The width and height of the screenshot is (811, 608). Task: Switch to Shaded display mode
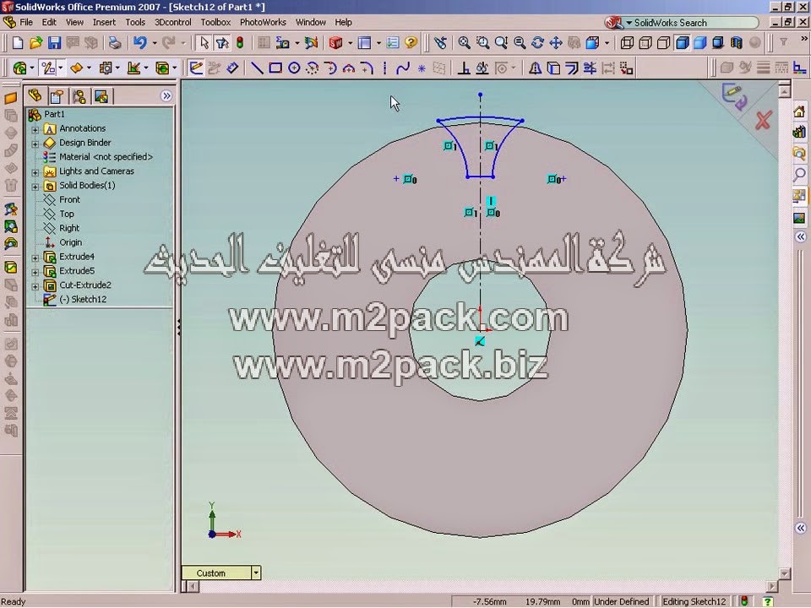pos(700,43)
